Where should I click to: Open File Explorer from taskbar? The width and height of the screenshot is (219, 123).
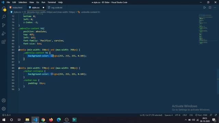click(27, 120)
